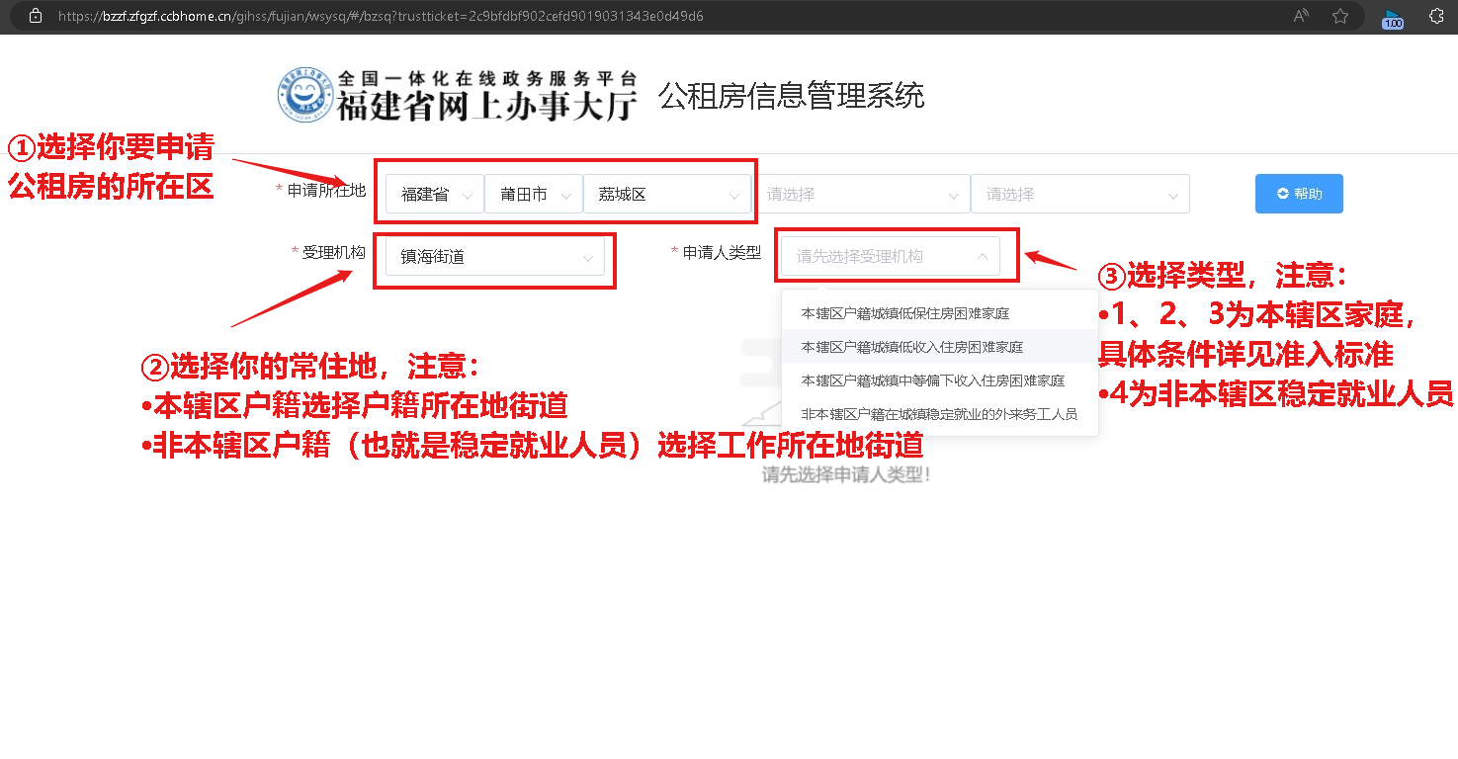Click the HTTPS padlock icon in address bar
Image resolution: width=1458 pixels, height=759 pixels.
(35, 16)
